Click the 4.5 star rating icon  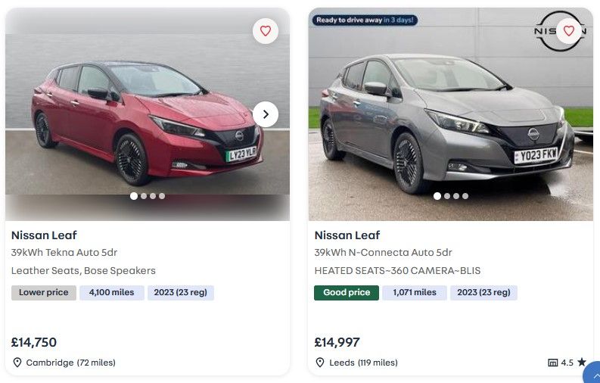[582, 363]
